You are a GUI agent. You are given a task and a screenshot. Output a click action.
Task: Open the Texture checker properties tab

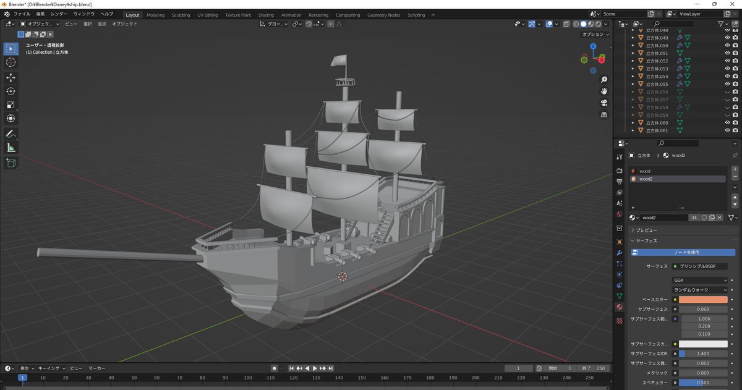click(x=619, y=321)
